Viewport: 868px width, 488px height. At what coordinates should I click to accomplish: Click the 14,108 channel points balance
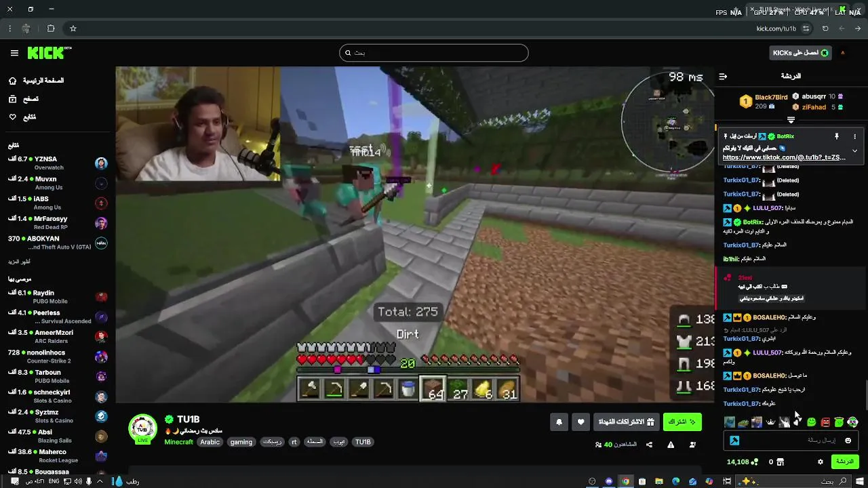(x=742, y=462)
